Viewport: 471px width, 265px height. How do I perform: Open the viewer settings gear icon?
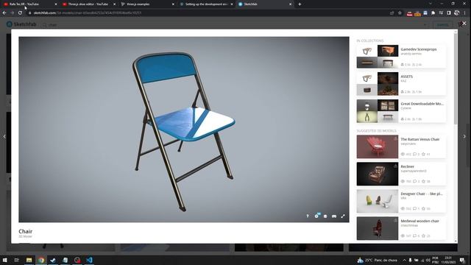(x=316, y=216)
